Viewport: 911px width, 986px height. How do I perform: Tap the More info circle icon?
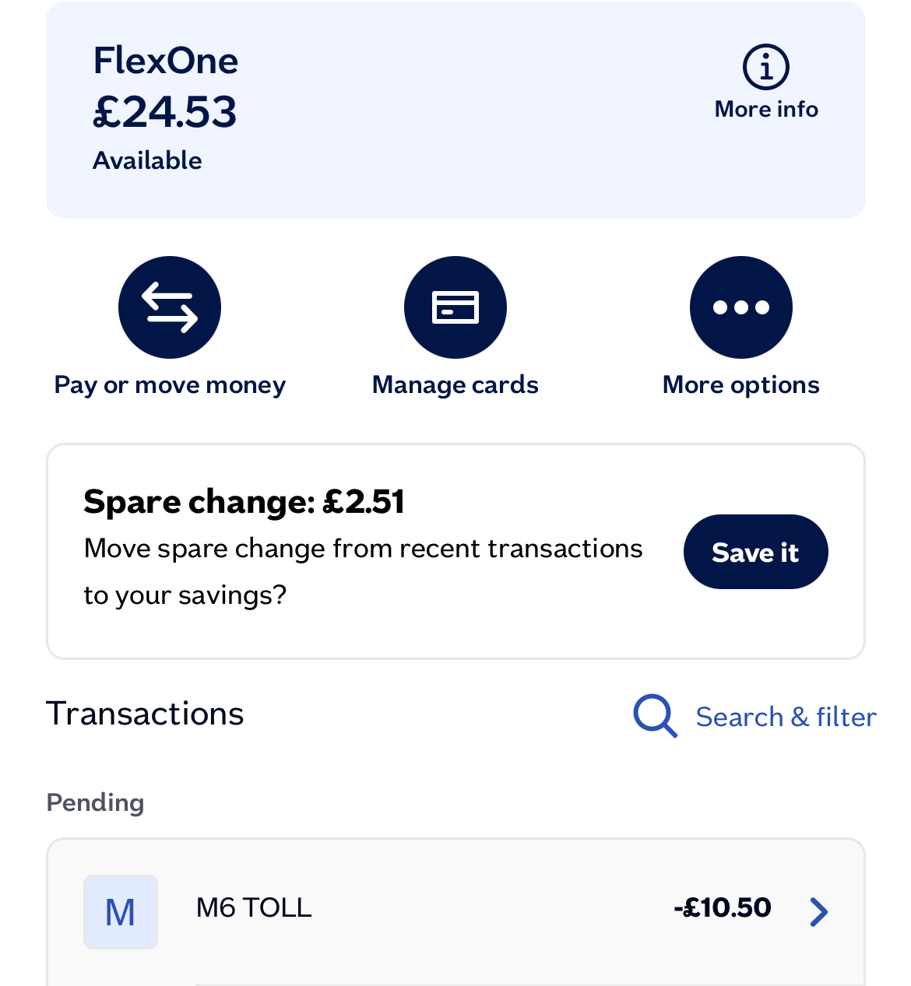point(766,67)
